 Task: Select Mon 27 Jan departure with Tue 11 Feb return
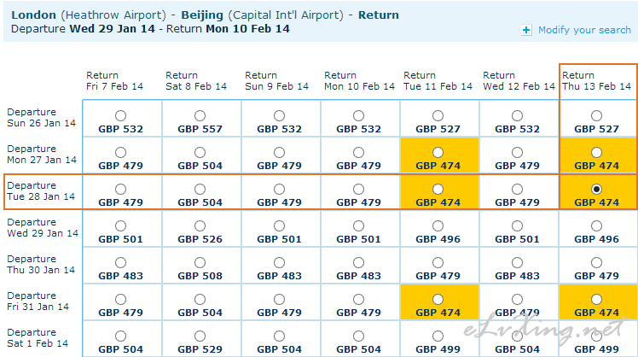pos(438,152)
